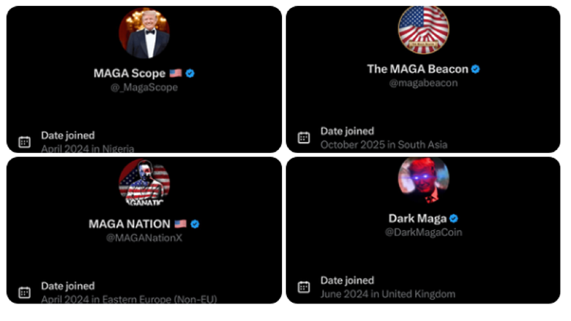Click calendar icon in Dark Maga card
This screenshot has height=321, width=571.
point(304,287)
